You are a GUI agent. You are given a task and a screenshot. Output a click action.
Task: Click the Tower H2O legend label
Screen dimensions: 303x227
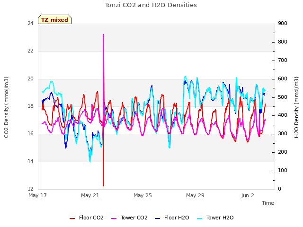pyautogui.click(x=220, y=218)
